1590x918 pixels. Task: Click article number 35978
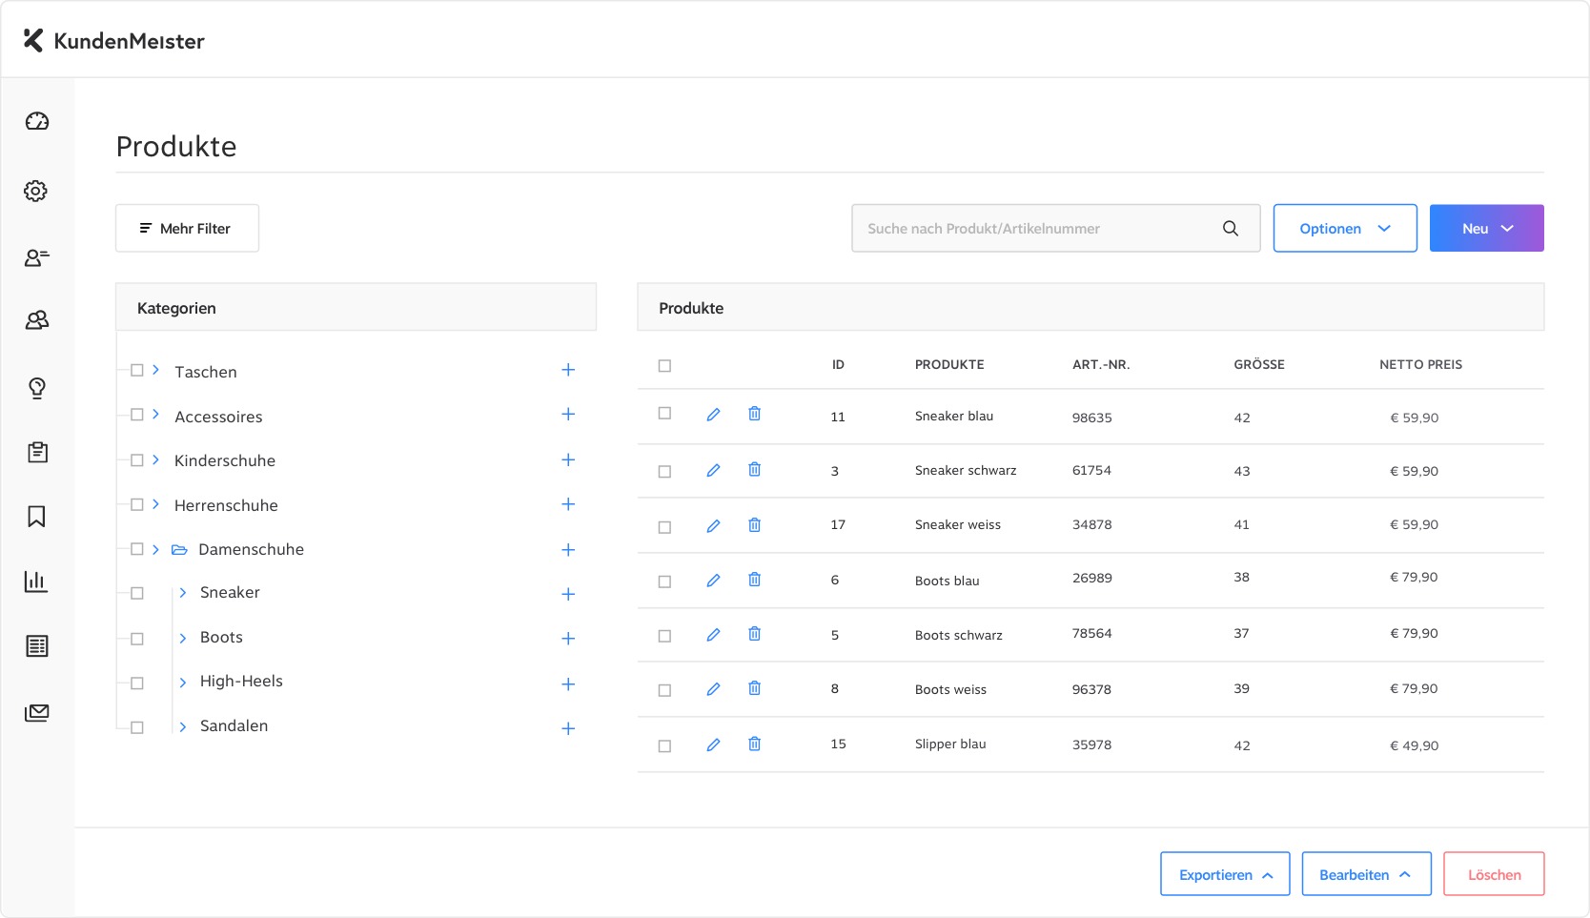tap(1091, 745)
